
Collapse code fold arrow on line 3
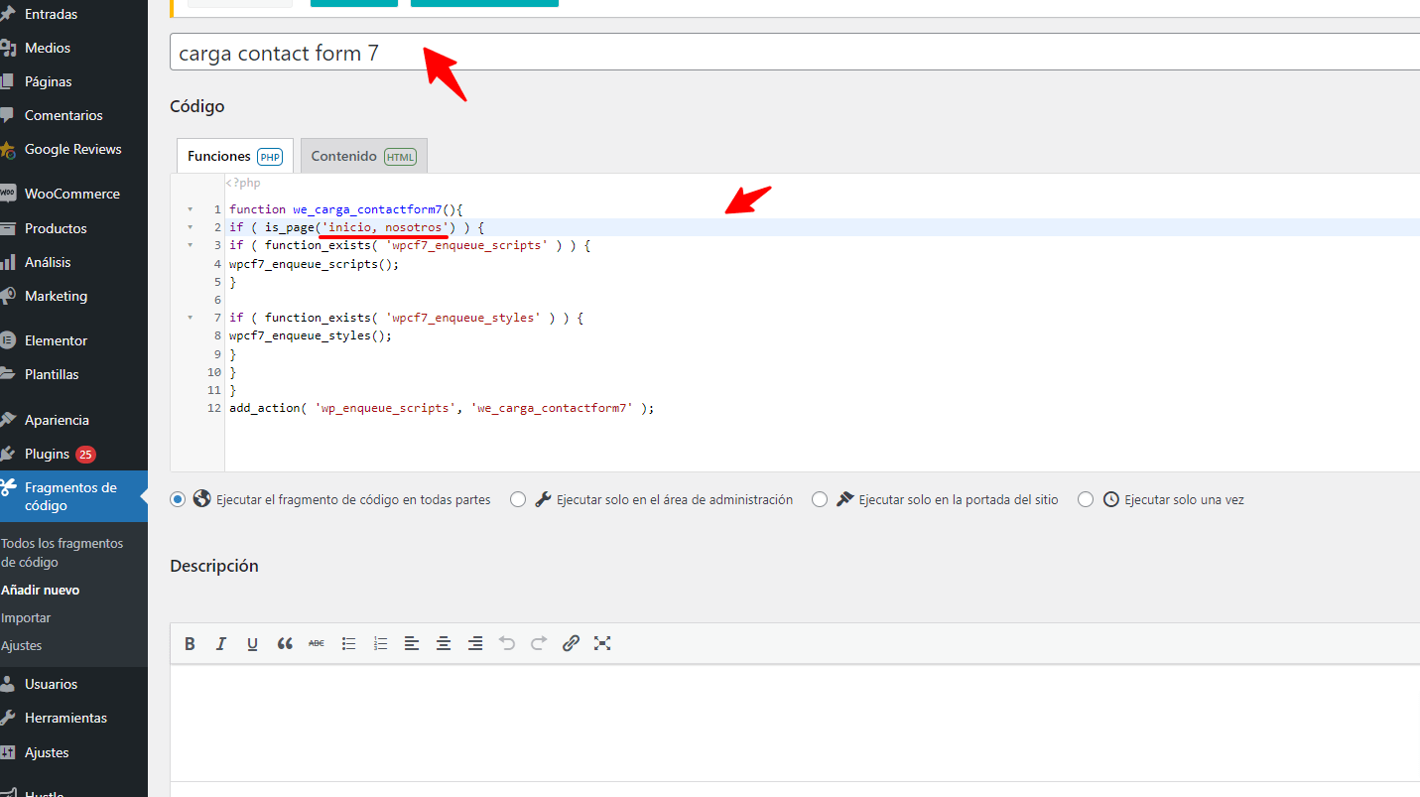coord(190,245)
